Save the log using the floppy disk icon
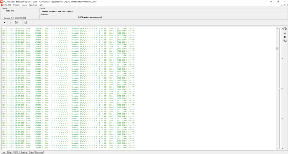288x154 pixels. [x=285, y=33]
